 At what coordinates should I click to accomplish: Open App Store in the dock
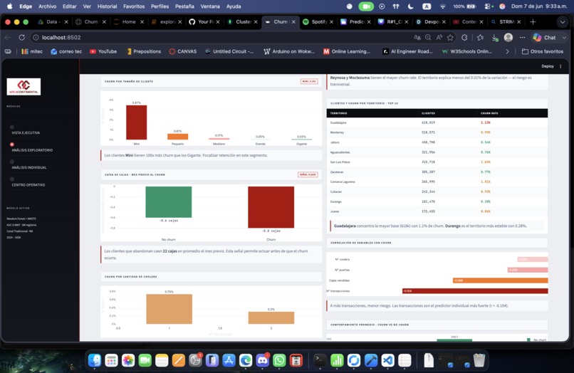click(x=229, y=361)
